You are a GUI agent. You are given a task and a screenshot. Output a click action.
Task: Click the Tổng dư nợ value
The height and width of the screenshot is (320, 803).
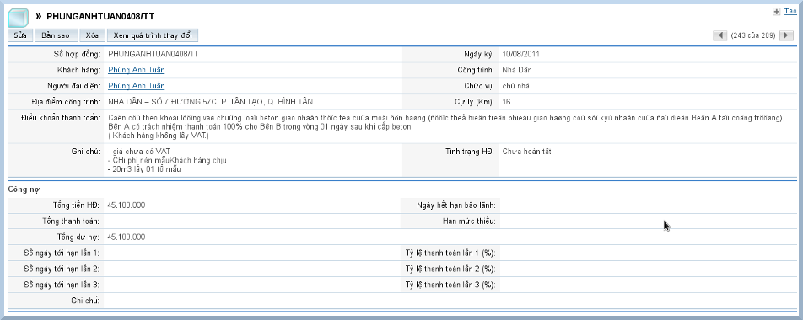pos(127,237)
